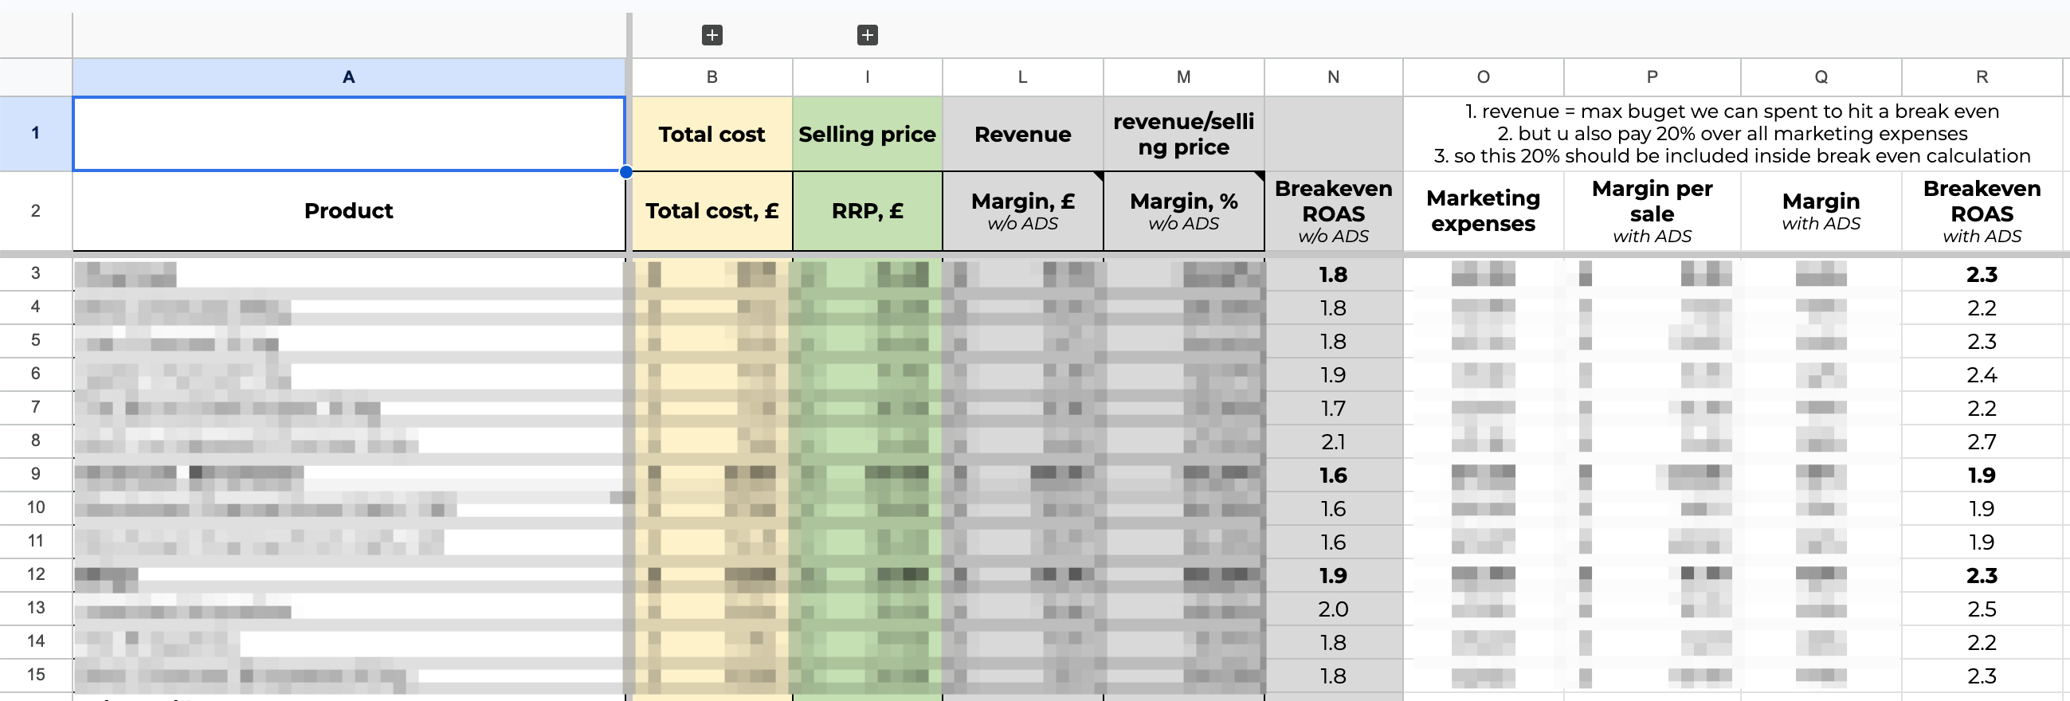The height and width of the screenshot is (701, 2070).
Task: Select the empty cell A1
Action: point(349,134)
